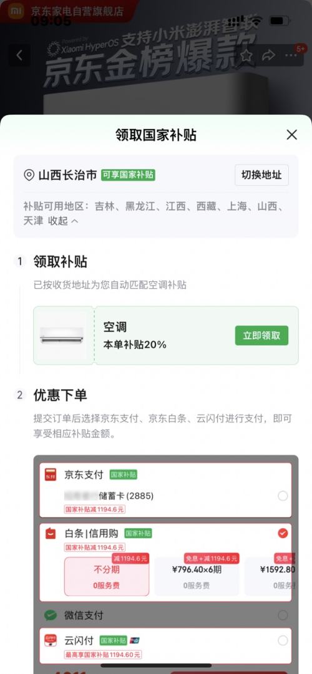Tap the WeChat Pay green icon

51,615
